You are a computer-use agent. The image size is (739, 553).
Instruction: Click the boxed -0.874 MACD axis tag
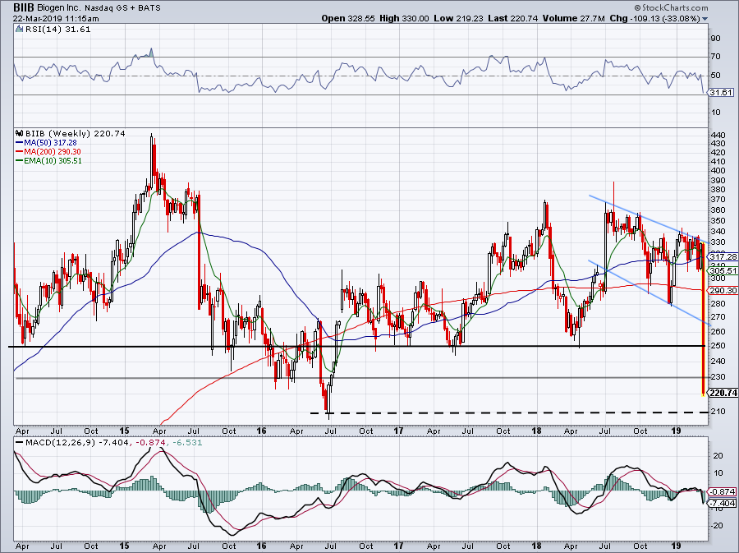point(723,491)
